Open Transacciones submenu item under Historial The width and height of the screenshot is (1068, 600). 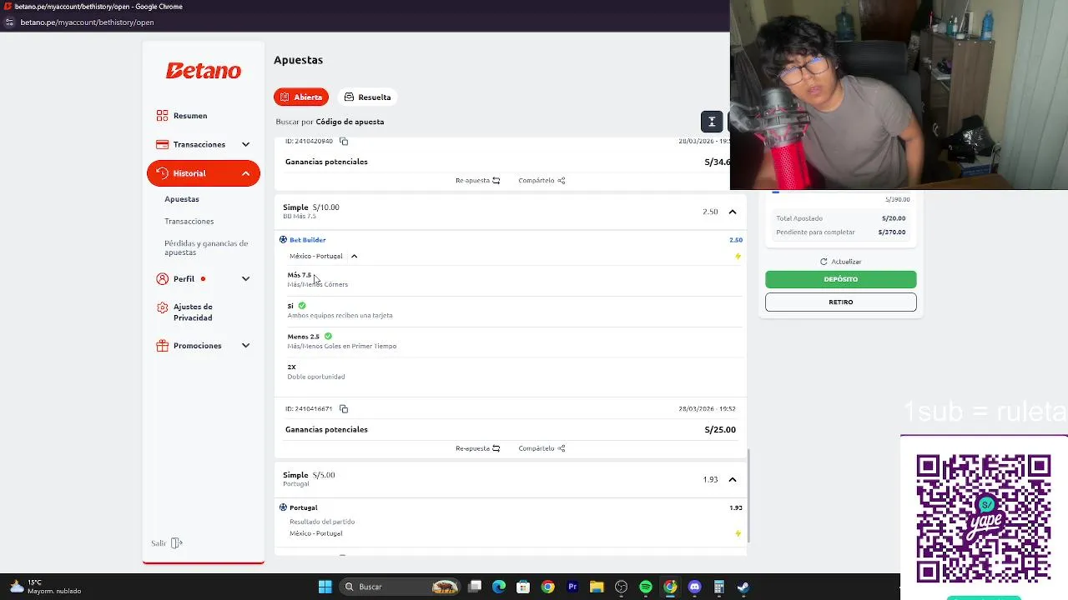[189, 222]
